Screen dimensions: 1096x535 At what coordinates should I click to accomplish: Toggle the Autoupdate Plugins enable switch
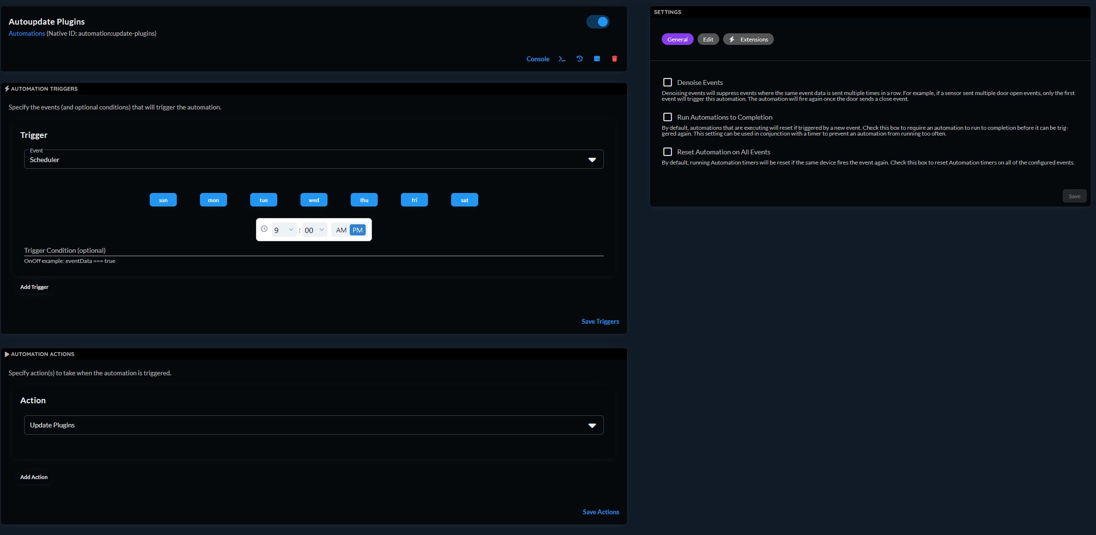598,22
